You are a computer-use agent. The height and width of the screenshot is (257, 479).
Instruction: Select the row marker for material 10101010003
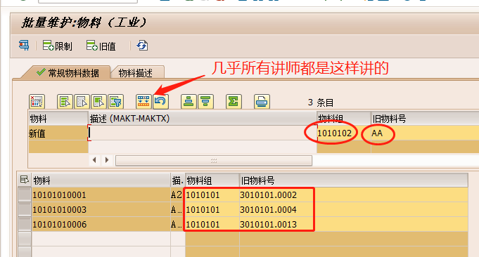click(25, 209)
